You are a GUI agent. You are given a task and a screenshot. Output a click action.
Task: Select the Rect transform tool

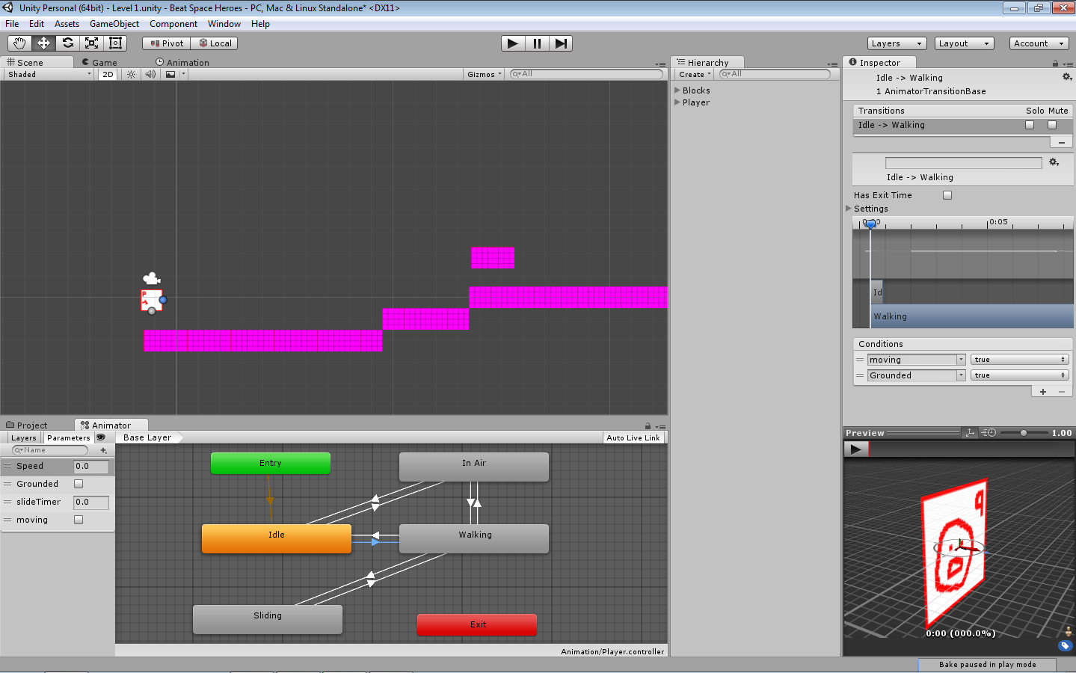(114, 43)
